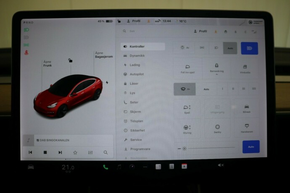Favorite the current radio station
290x193 pixels.
tap(75, 152)
